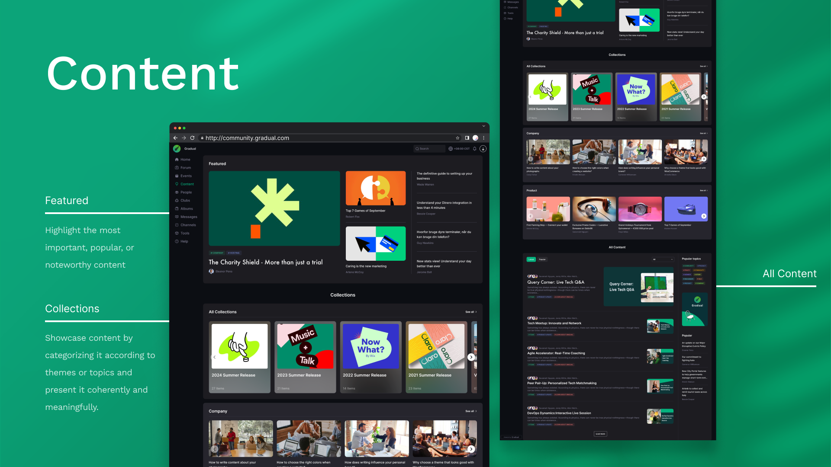Click inside the Search field
Viewport: 831px width, 467px height.
(429, 149)
